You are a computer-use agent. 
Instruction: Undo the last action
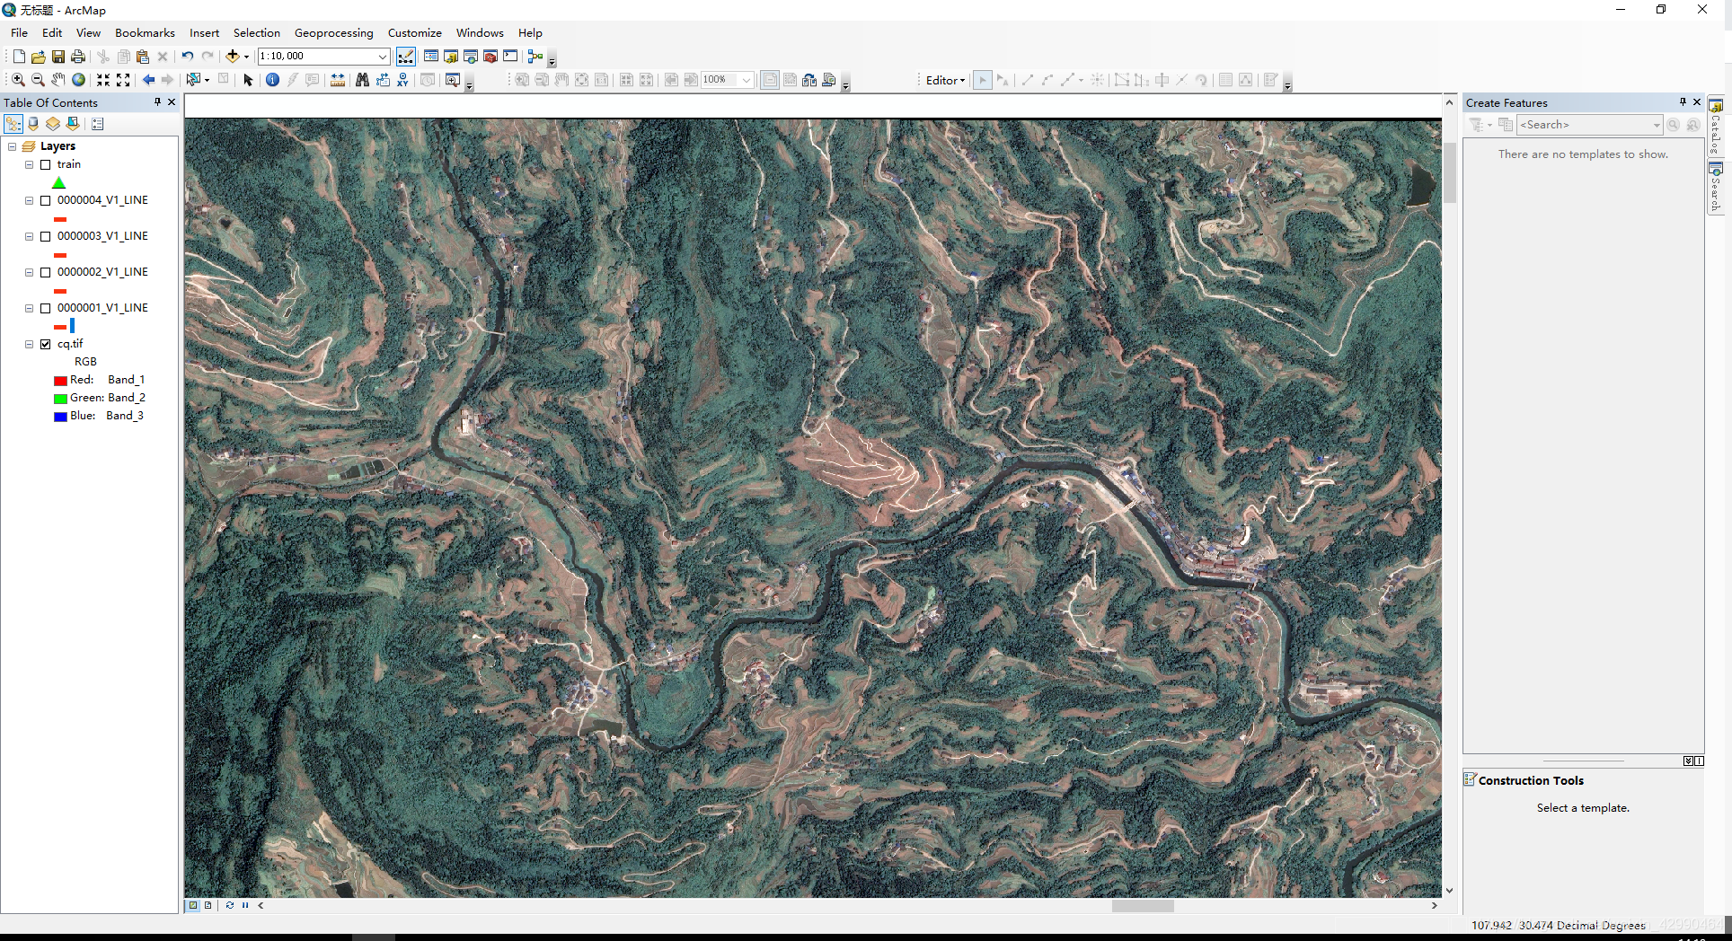188,57
